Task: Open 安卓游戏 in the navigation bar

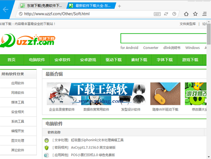Action: [x=88, y=60]
